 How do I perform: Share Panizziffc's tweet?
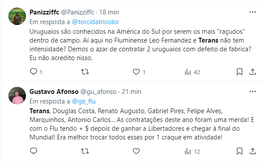click(x=253, y=72)
